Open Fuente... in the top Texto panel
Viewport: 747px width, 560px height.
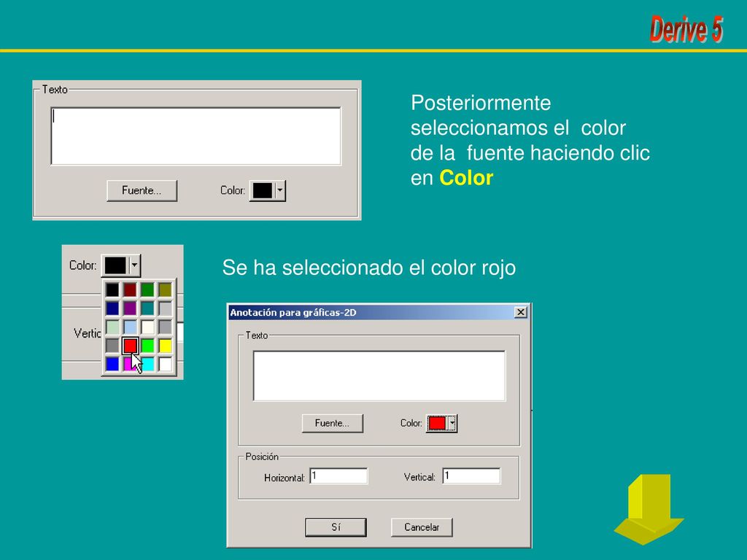coord(142,190)
